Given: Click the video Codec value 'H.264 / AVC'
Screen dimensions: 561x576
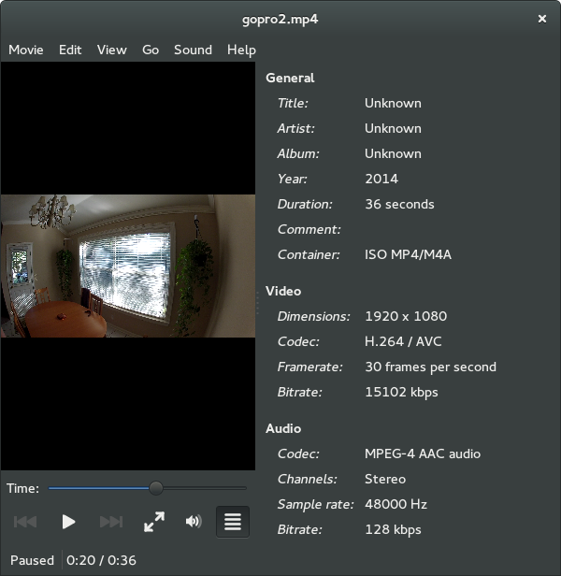Looking at the screenshot, I should (x=403, y=341).
